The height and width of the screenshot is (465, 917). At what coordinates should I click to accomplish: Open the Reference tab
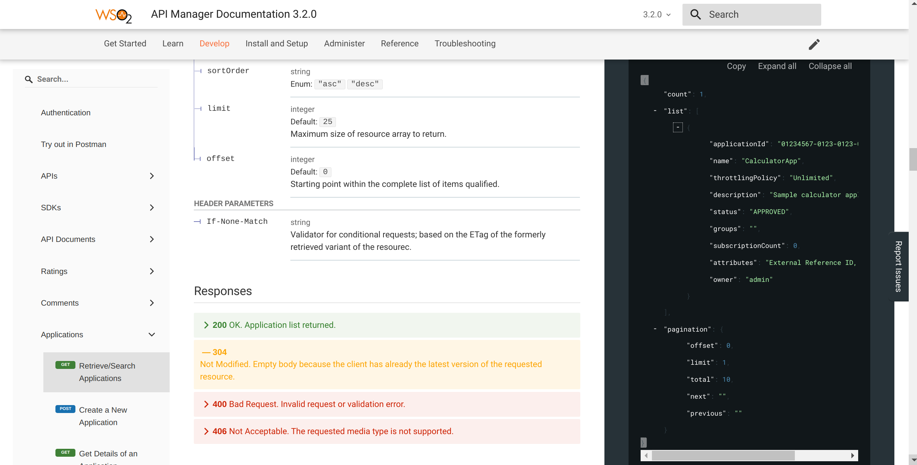tap(400, 44)
